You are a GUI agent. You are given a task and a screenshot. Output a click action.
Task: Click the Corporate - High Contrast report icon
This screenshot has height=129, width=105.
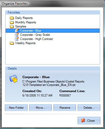[x=17, y=39]
